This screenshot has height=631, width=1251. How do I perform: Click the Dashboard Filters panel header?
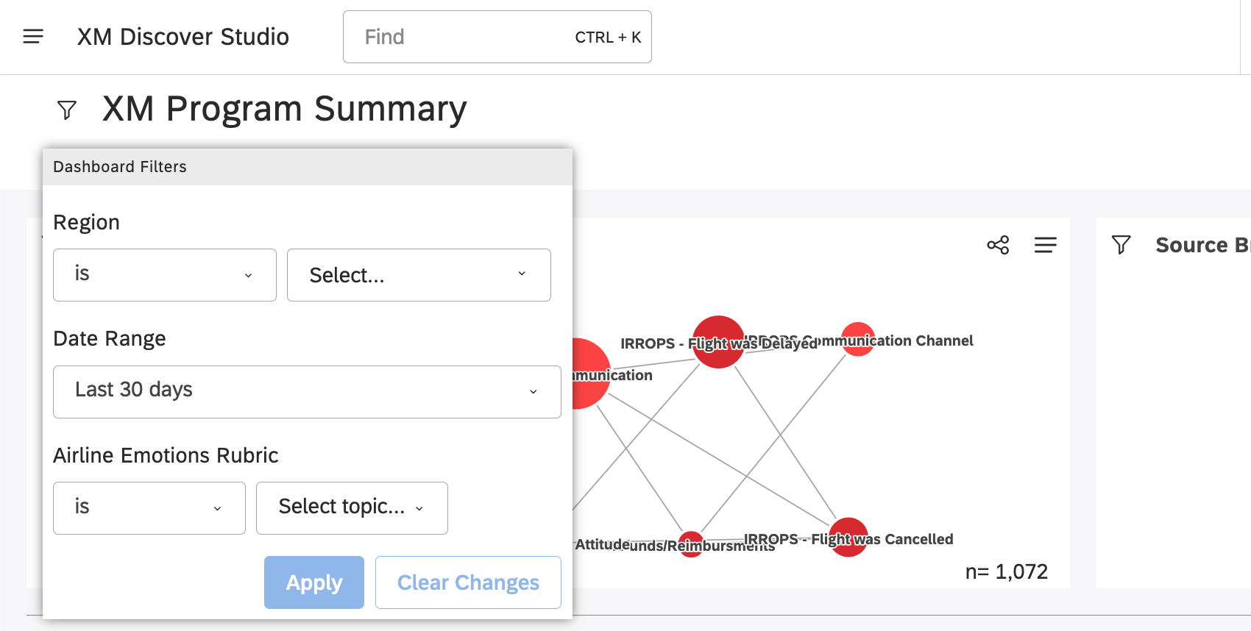coord(119,166)
